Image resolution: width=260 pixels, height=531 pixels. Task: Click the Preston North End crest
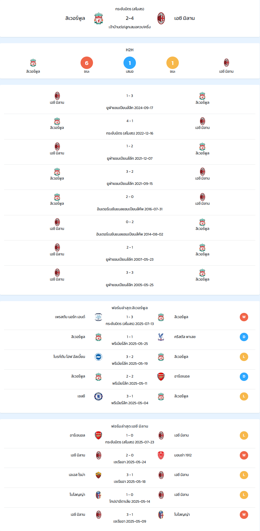coord(99,317)
